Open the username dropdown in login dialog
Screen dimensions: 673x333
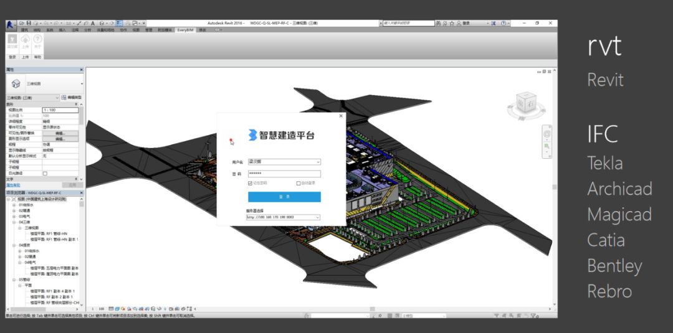318,162
